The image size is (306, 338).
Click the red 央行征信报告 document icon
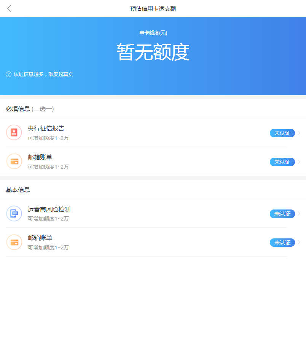pos(14,132)
